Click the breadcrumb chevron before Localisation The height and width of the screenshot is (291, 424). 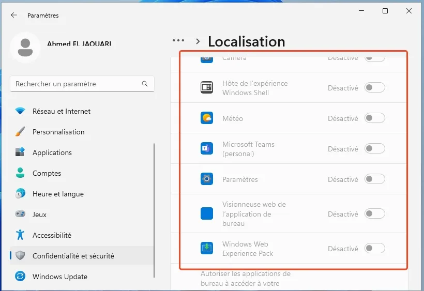coord(198,41)
